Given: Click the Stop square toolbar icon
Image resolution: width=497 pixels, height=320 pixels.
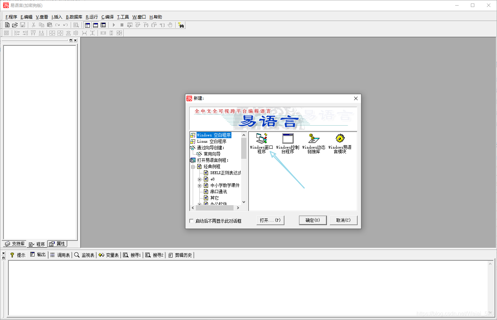Looking at the screenshot, I should coord(122,25).
